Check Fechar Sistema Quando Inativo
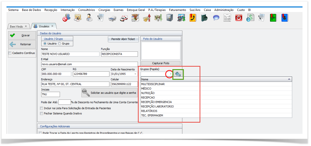The image size is (311, 146). (41, 113)
